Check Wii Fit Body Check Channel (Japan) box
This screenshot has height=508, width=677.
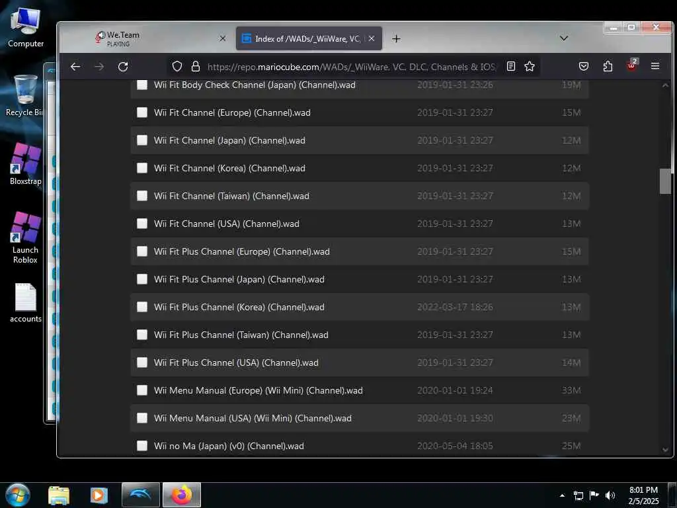[x=142, y=85]
